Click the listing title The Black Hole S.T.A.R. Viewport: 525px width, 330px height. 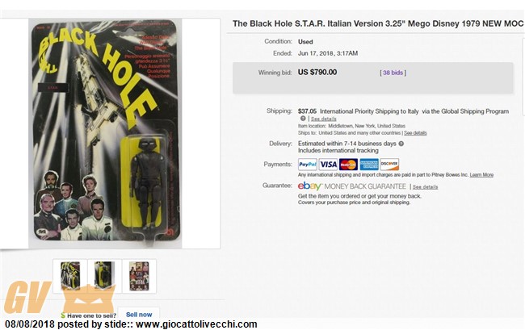click(378, 23)
